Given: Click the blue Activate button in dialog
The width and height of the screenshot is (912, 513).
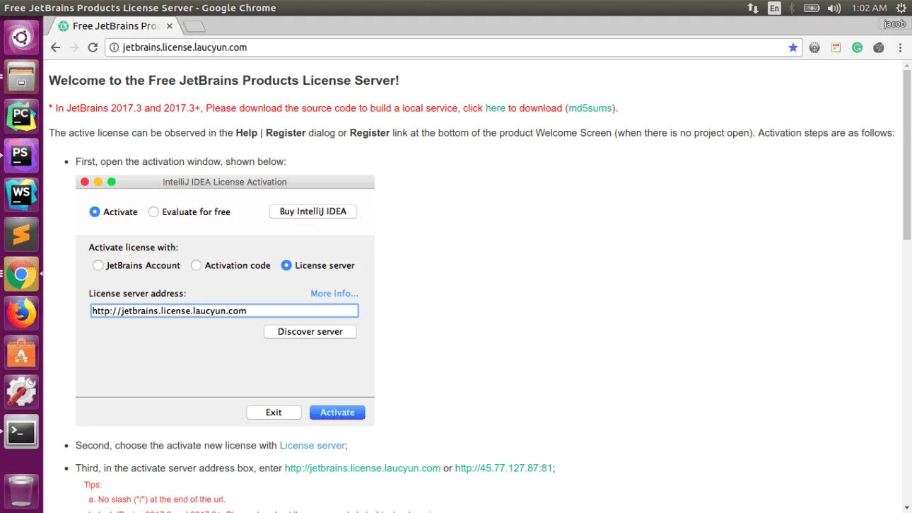Looking at the screenshot, I should click(337, 413).
